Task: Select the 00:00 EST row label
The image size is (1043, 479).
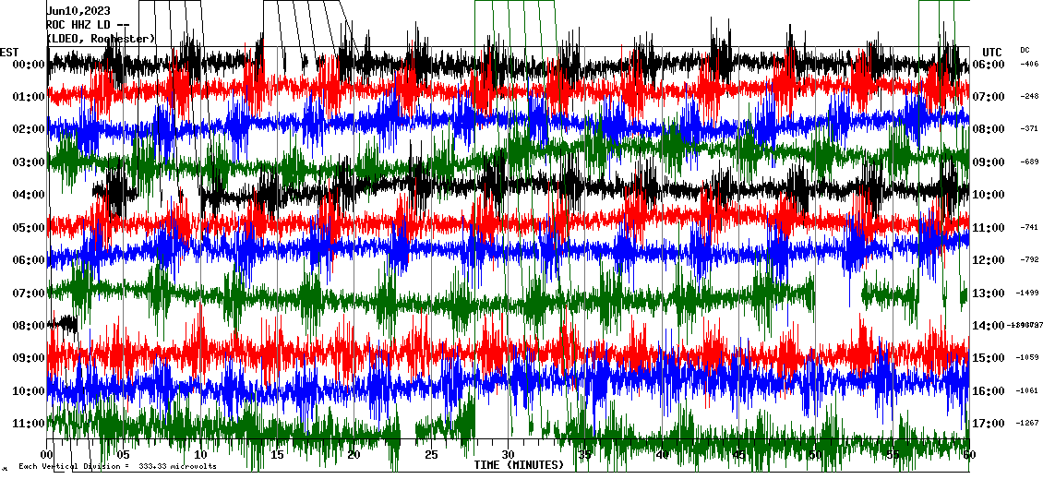Action: (28, 65)
